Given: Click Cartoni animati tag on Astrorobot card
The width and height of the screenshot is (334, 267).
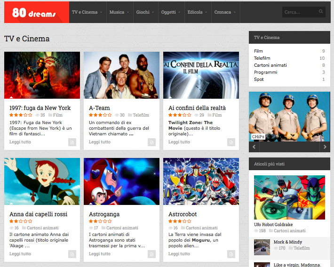Looking at the screenshot, I should tap(201, 228).
